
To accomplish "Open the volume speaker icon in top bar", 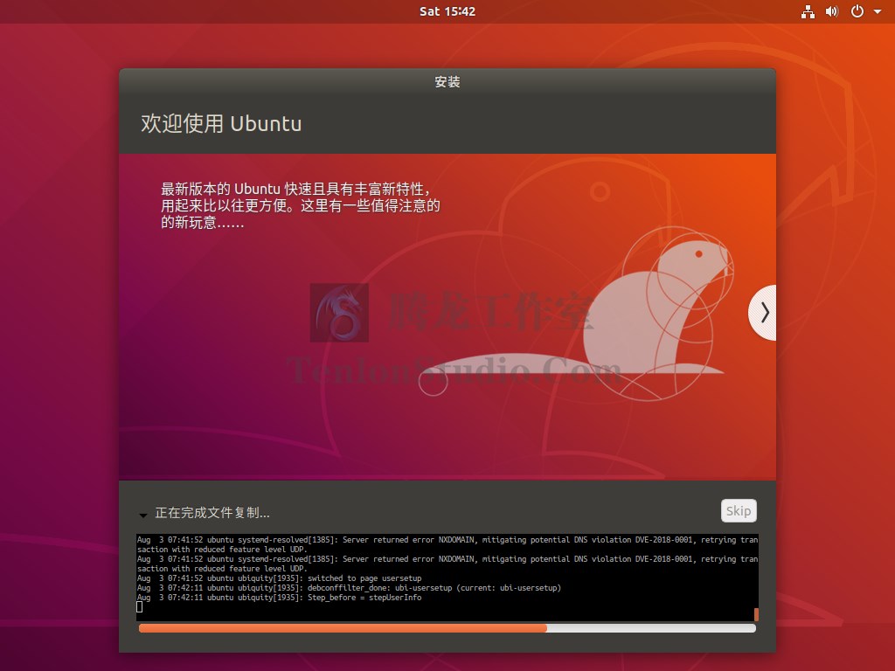I will (832, 11).
